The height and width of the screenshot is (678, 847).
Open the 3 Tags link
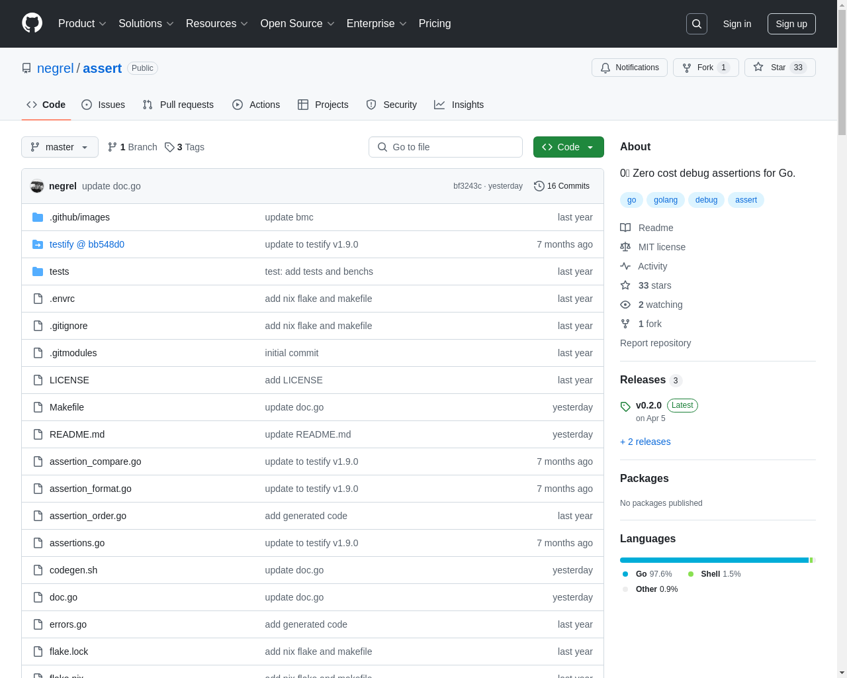coord(185,147)
